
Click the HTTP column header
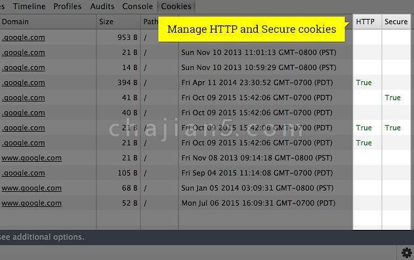[365, 22]
